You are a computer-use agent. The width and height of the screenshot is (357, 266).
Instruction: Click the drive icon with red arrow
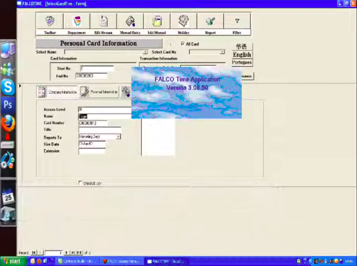[x=8, y=141]
